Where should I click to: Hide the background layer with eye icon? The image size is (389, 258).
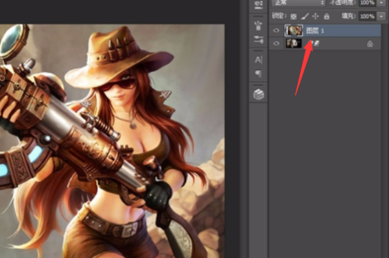(276, 43)
